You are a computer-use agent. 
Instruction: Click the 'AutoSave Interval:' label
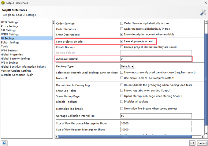[x=67, y=59]
